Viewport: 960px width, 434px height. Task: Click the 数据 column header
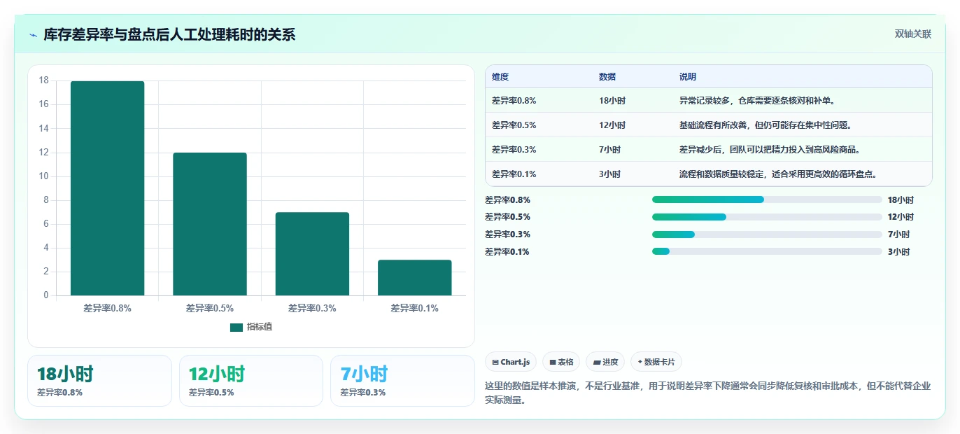click(x=607, y=77)
